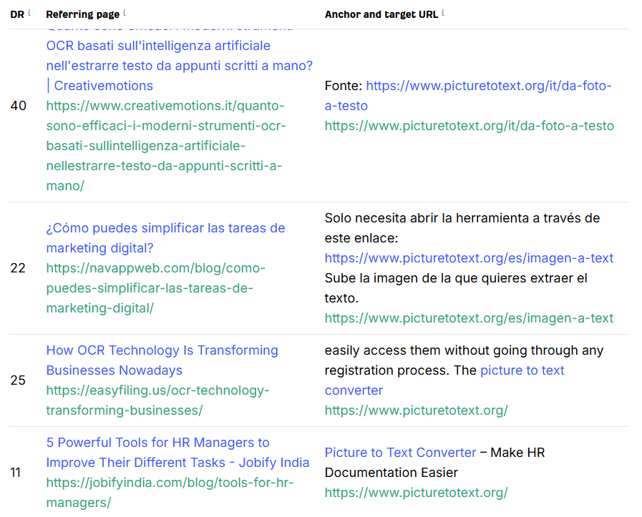Sort by the DR column header
This screenshot has height=517, width=642.
17,14
